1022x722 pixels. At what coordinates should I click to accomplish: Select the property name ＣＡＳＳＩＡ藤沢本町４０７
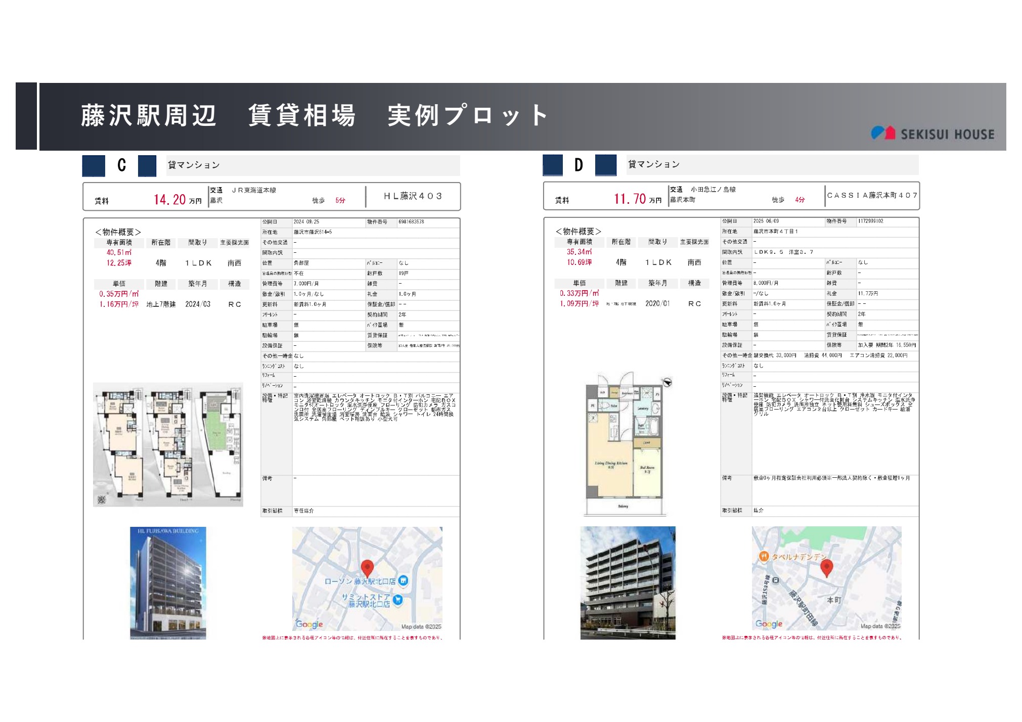click(x=872, y=195)
